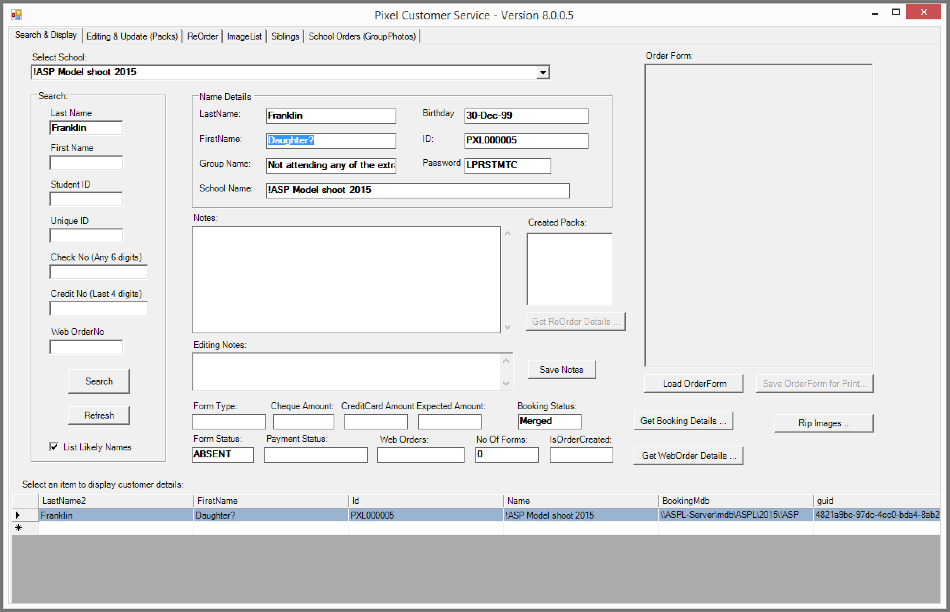Click the Refresh button
The image size is (950, 612).
pos(98,415)
